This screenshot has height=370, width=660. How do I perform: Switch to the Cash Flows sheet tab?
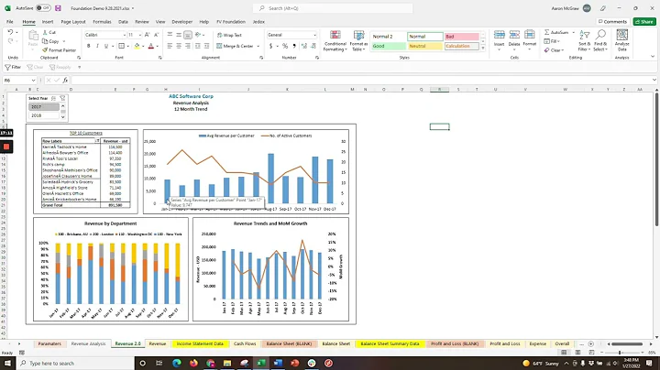point(245,343)
